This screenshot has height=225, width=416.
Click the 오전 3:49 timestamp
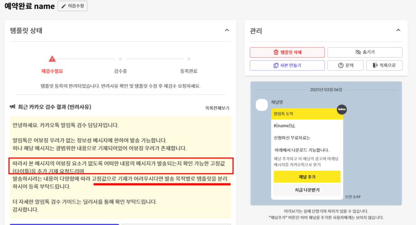coord(353,197)
